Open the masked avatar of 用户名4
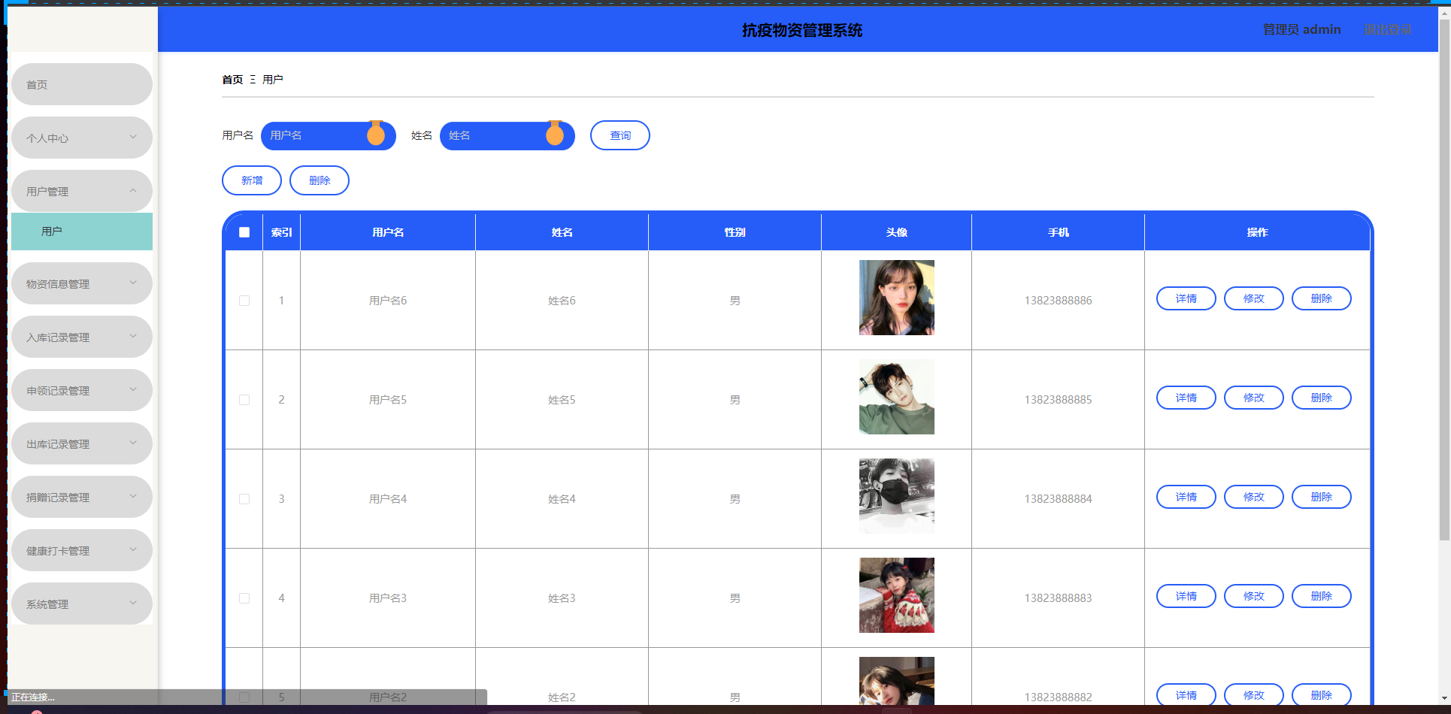The width and height of the screenshot is (1451, 714). [x=896, y=496]
